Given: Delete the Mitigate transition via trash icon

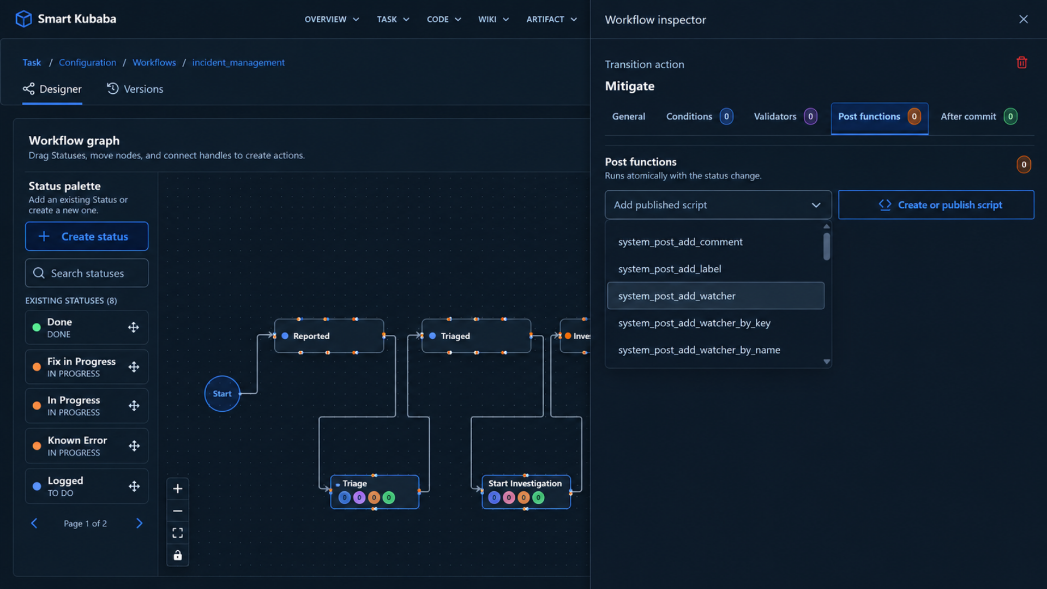Looking at the screenshot, I should tap(1022, 63).
